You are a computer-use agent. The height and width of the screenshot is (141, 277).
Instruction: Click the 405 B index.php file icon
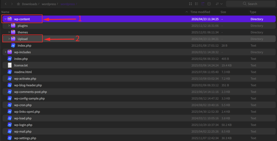pyautogui.click(x=10, y=59)
